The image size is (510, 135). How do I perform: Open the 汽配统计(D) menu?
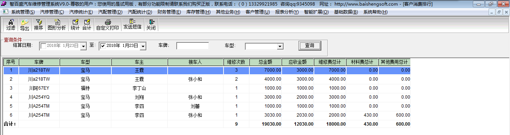click(x=140, y=12)
